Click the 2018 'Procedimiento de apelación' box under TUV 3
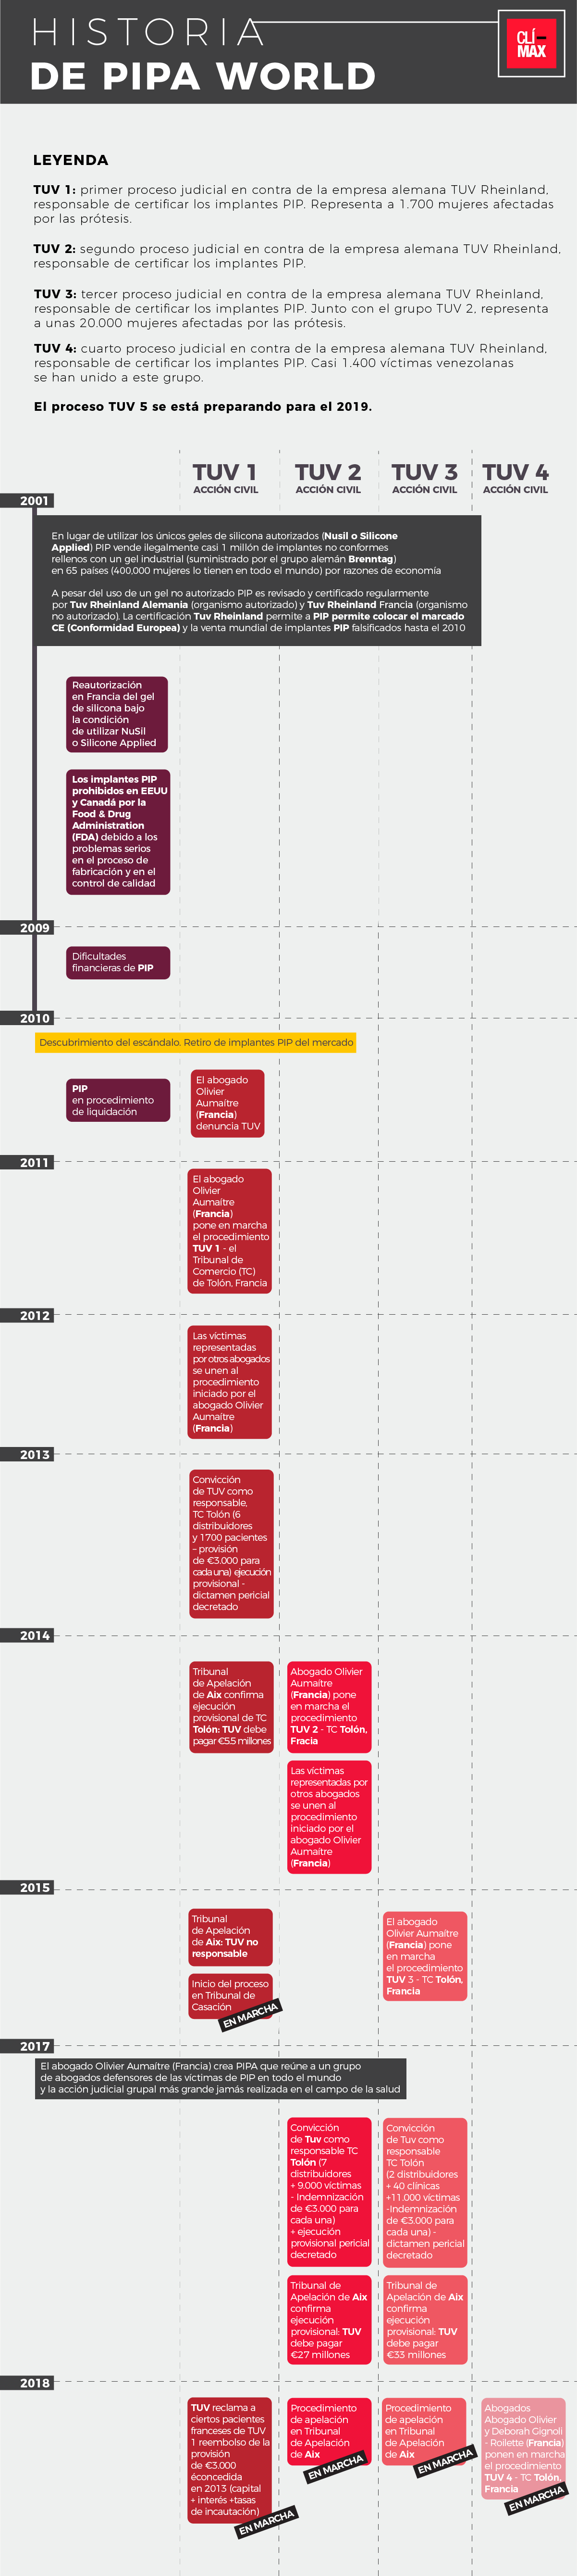This screenshot has width=577, height=2576. (x=424, y=2432)
